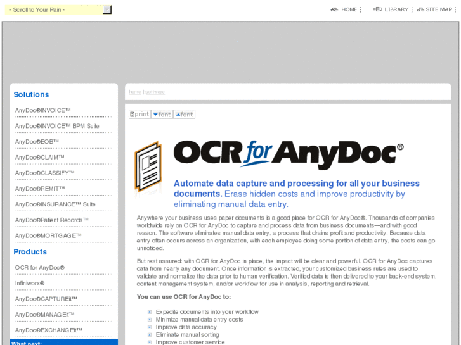The width and height of the screenshot is (461, 345).
Task: Click the 'What next:' blue bar
Action: click(x=64, y=342)
